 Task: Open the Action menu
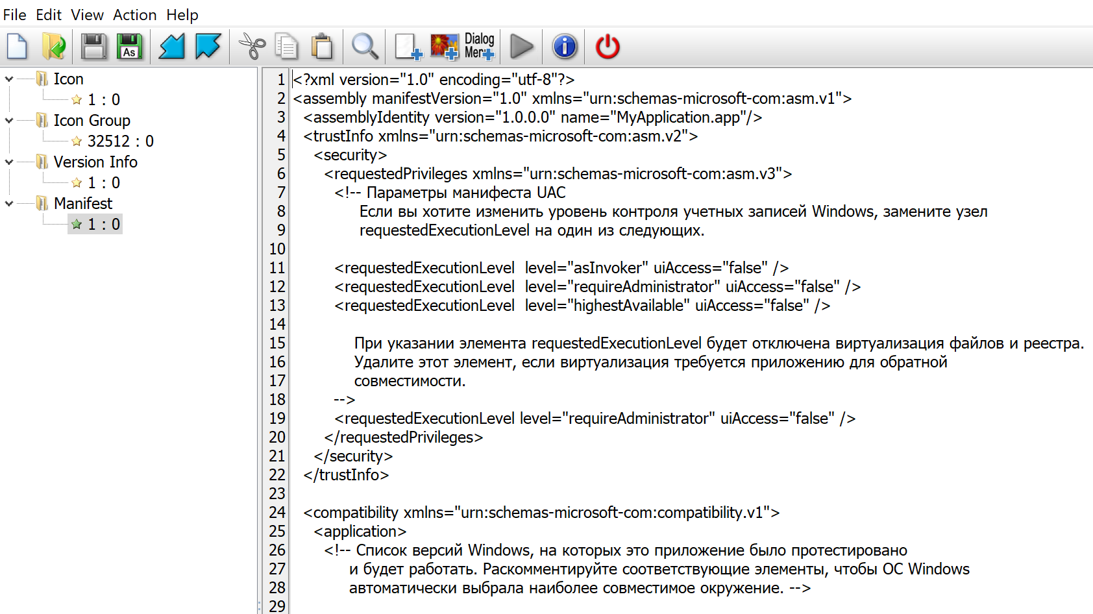pos(134,14)
